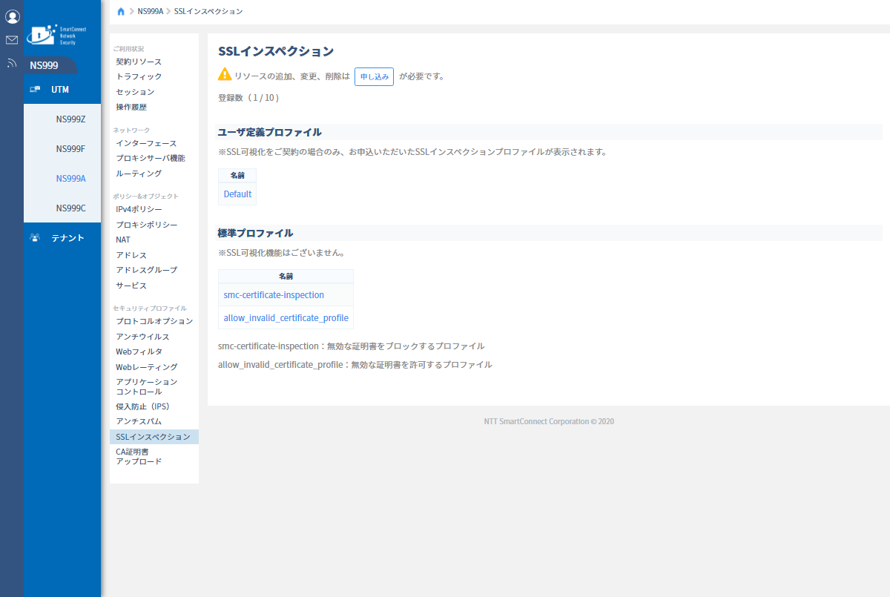This screenshot has height=597, width=890.
Task: Click the SSLインスペクション page title
Action: [x=276, y=51]
